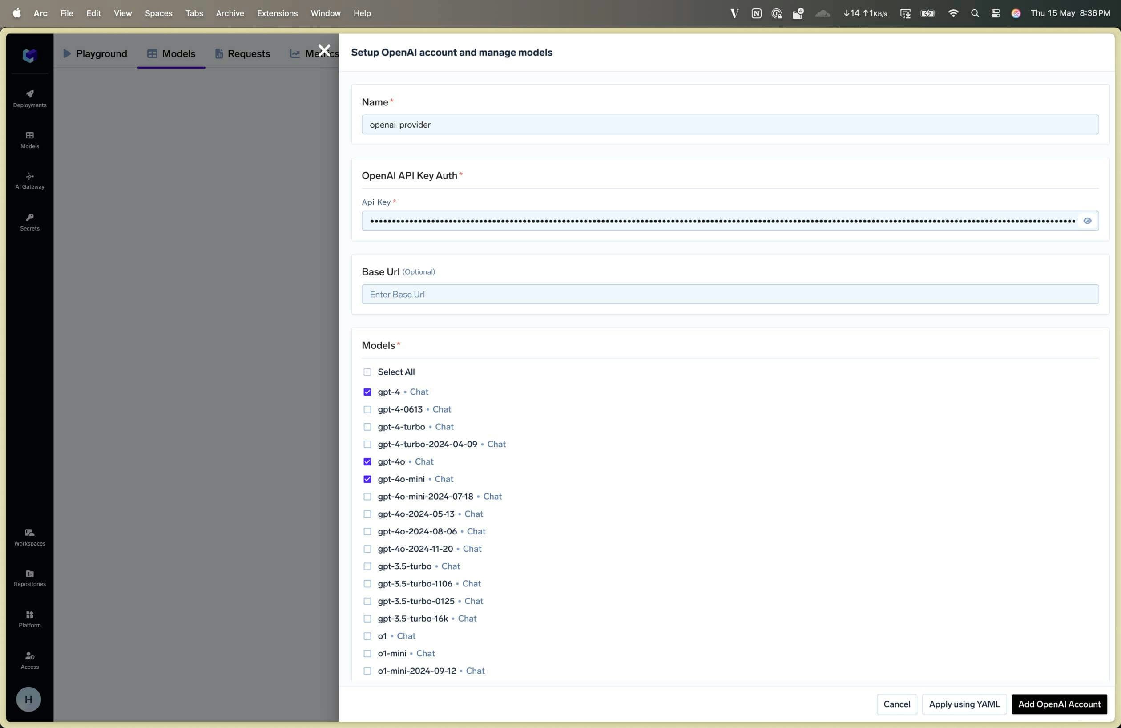Check gpt-4o-2024-08-06 model

pyautogui.click(x=367, y=531)
